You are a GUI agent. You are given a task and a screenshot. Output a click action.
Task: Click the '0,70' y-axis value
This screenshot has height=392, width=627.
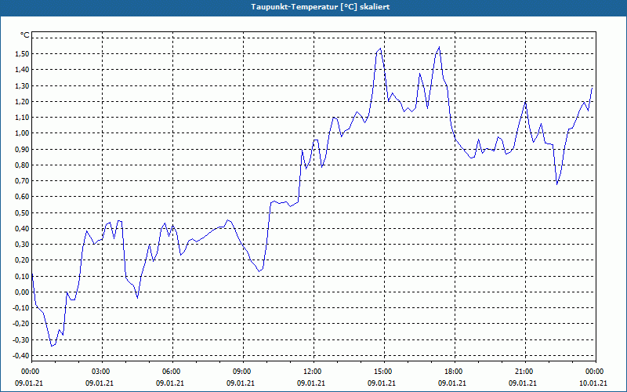coord(23,181)
